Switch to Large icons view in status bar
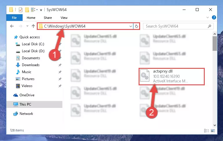The width and height of the screenshot is (223, 141). click(213, 131)
